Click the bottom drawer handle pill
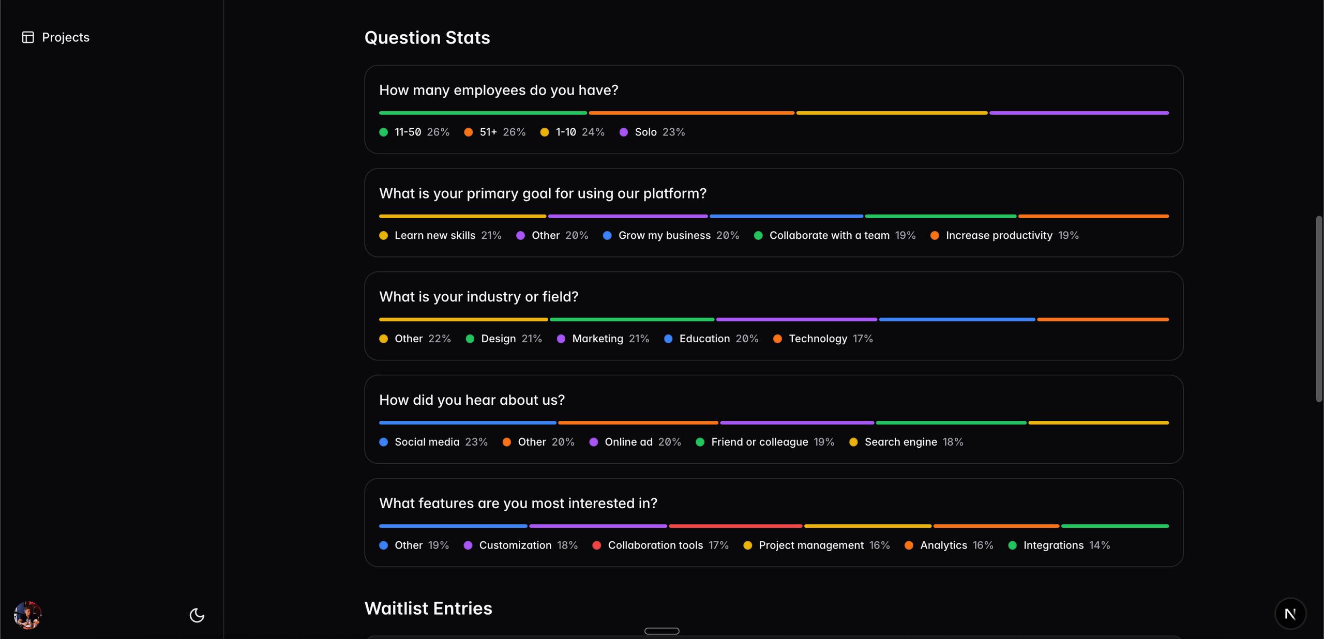 (x=661, y=631)
